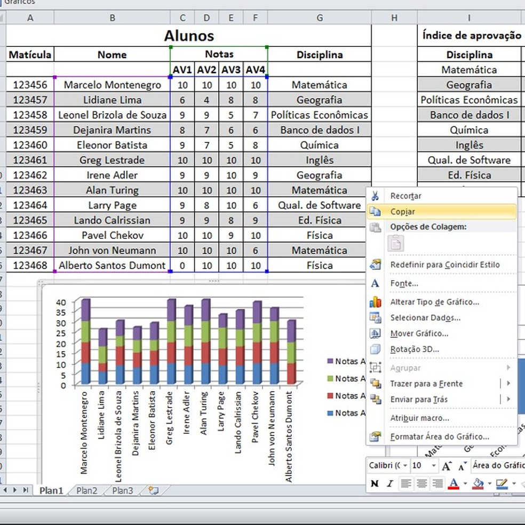Open the Calibri font name dropdown
This screenshot has width=525, height=525.
pyautogui.click(x=405, y=466)
